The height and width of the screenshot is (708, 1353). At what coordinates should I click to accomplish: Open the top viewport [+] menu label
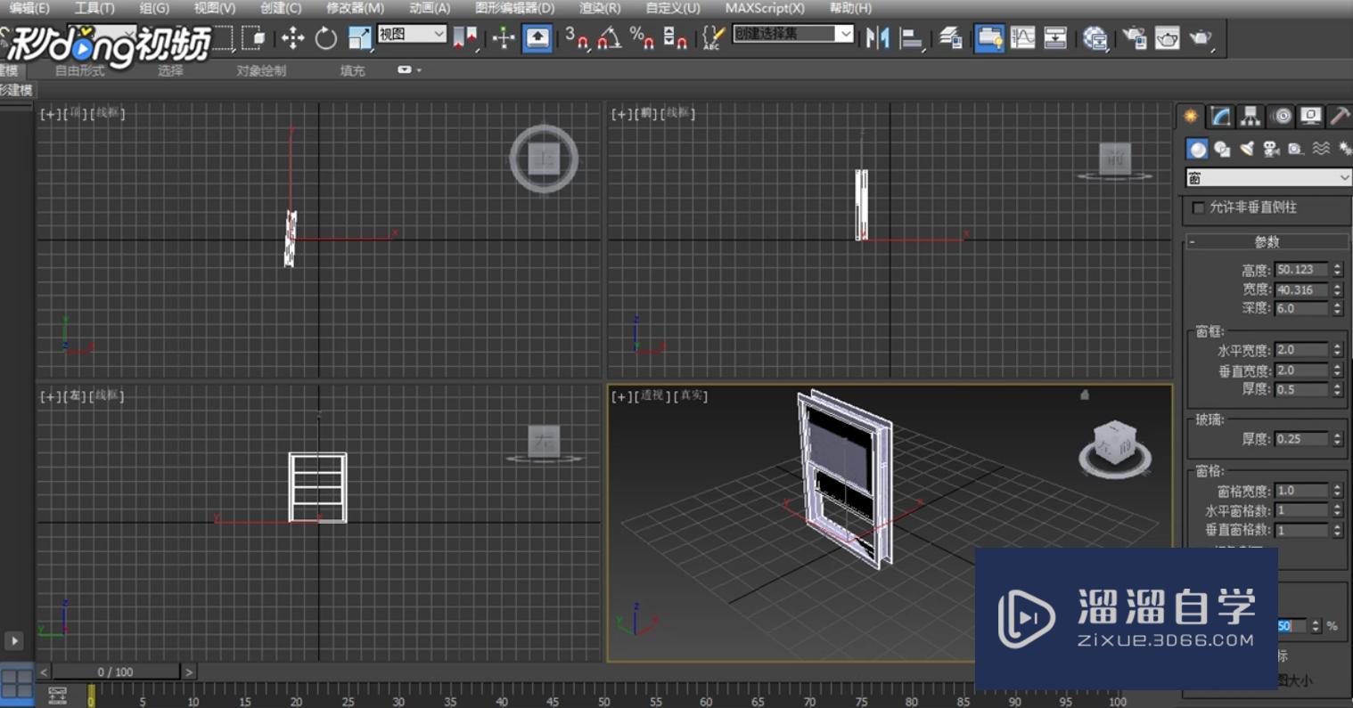click(x=51, y=113)
